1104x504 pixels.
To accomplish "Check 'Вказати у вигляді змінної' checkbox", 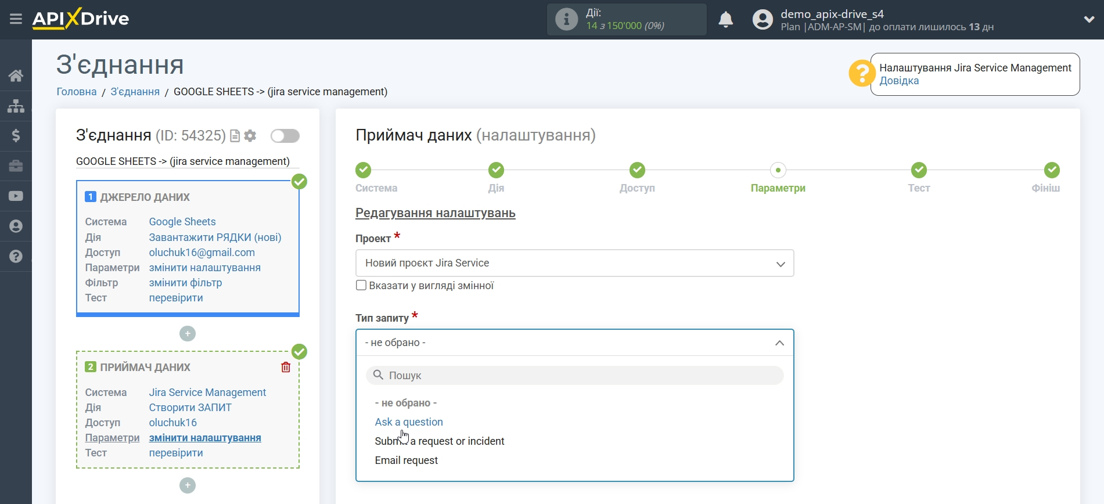I will (361, 285).
